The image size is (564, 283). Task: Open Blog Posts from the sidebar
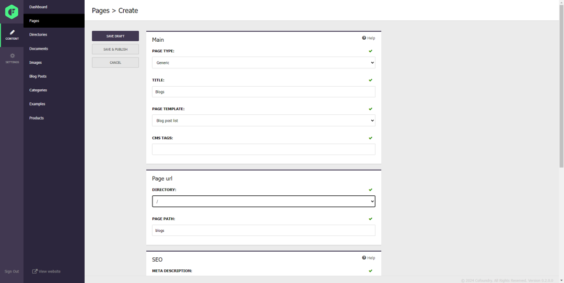[54, 76]
